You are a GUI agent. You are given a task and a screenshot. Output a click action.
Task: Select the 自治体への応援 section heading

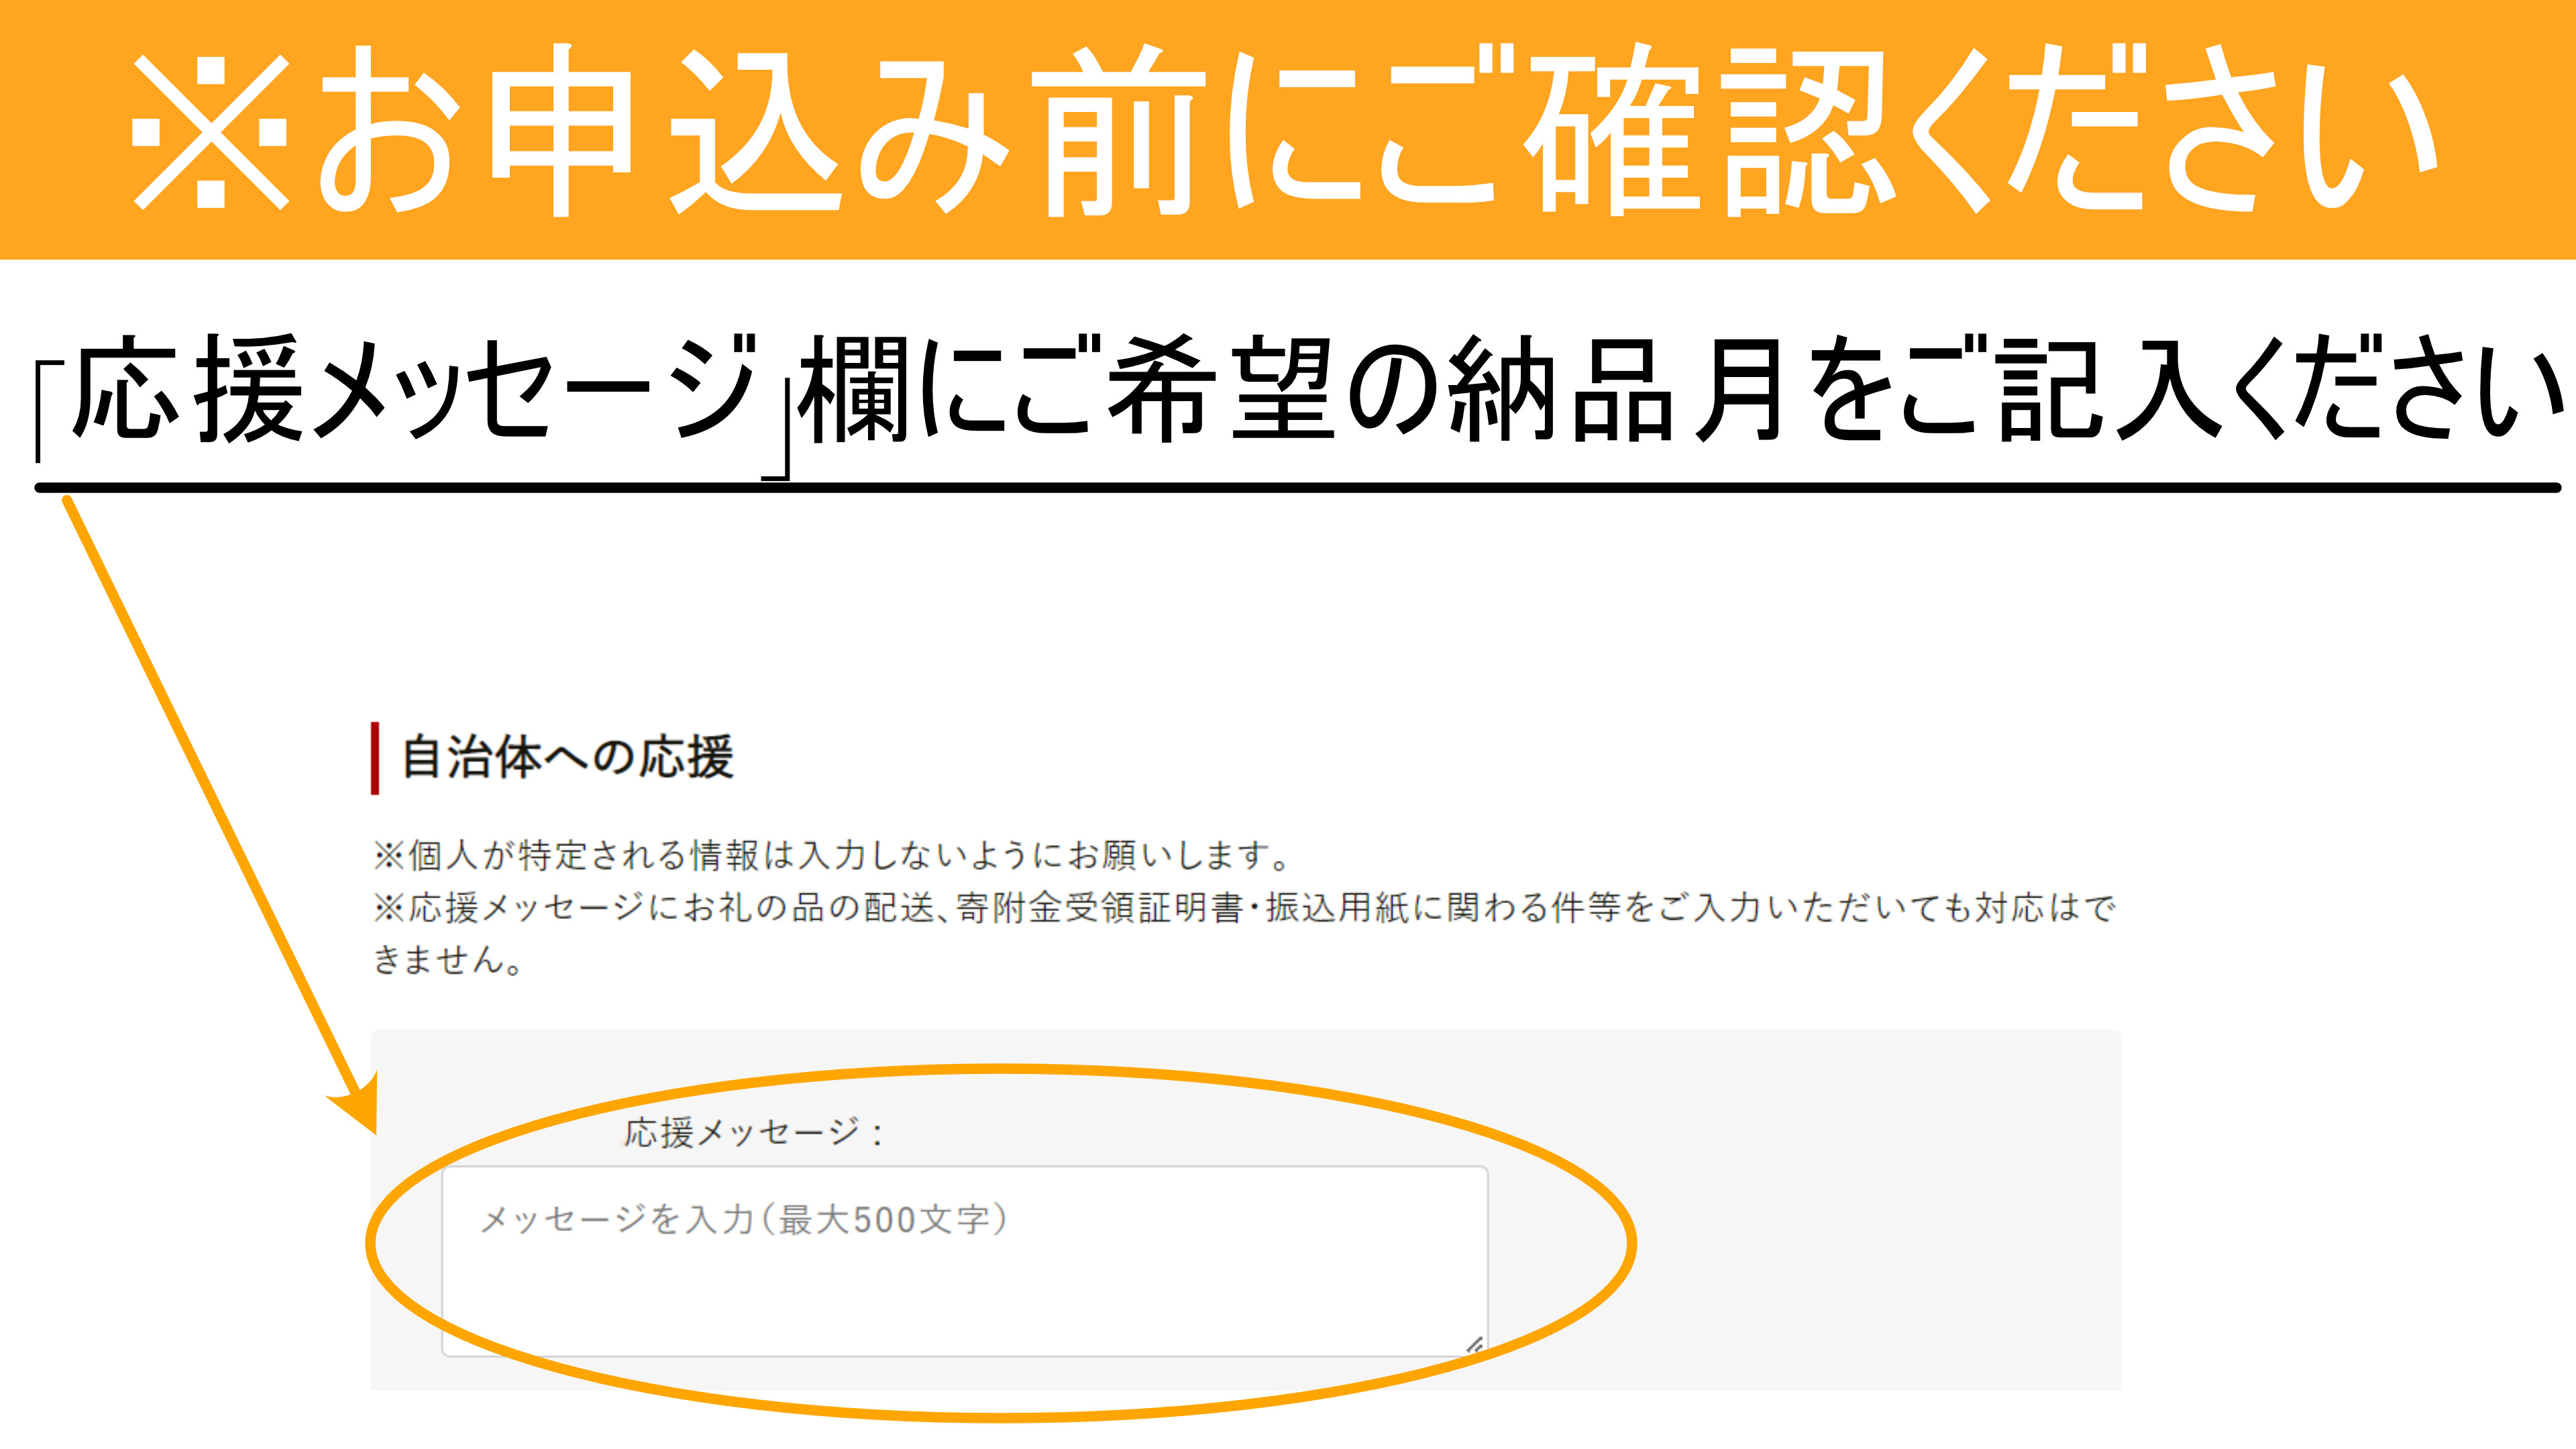click(567, 757)
